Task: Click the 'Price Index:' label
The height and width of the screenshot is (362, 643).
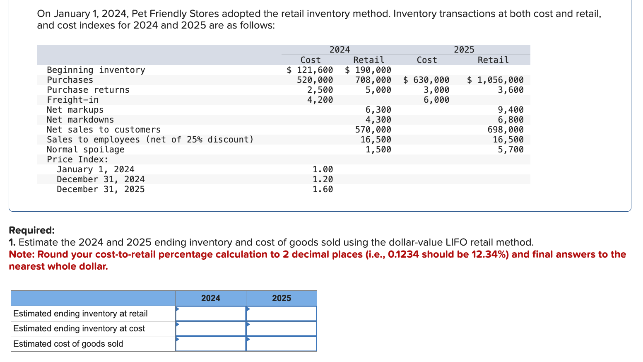Action: tap(78, 159)
